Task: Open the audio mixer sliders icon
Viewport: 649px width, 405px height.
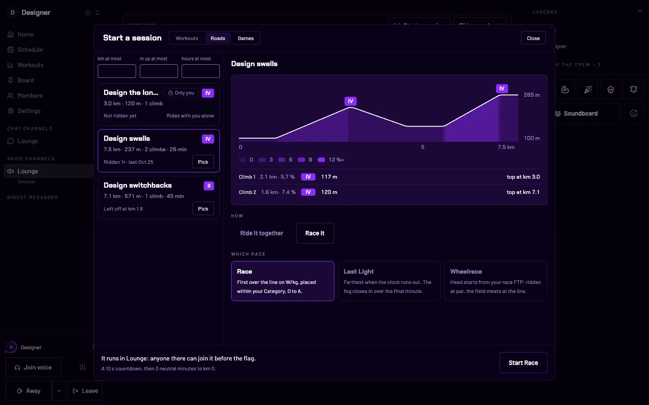Action: pyautogui.click(x=82, y=367)
